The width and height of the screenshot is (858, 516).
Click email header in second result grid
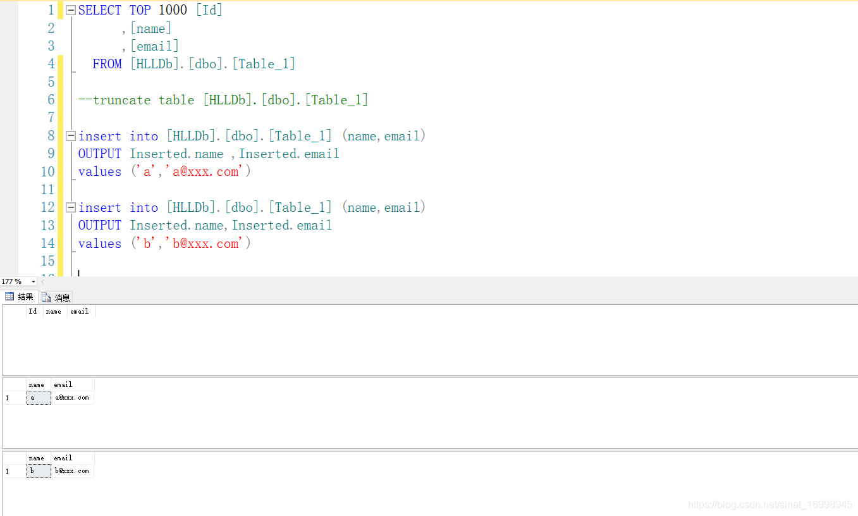(72, 384)
